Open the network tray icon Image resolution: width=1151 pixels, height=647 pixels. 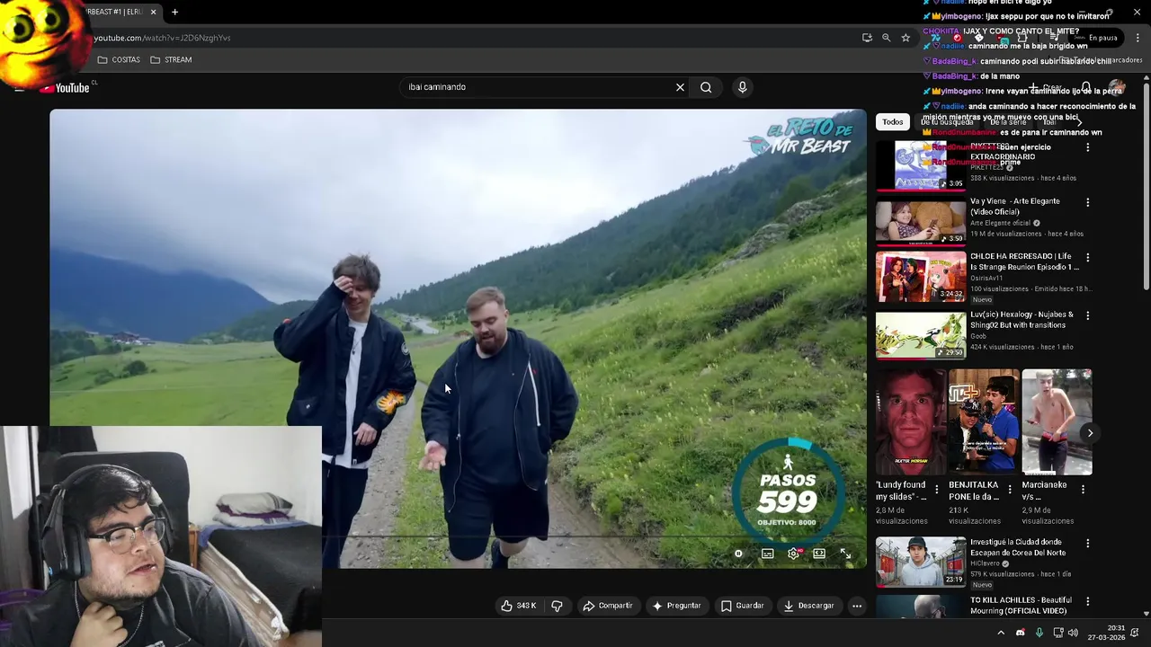[x=1057, y=633]
